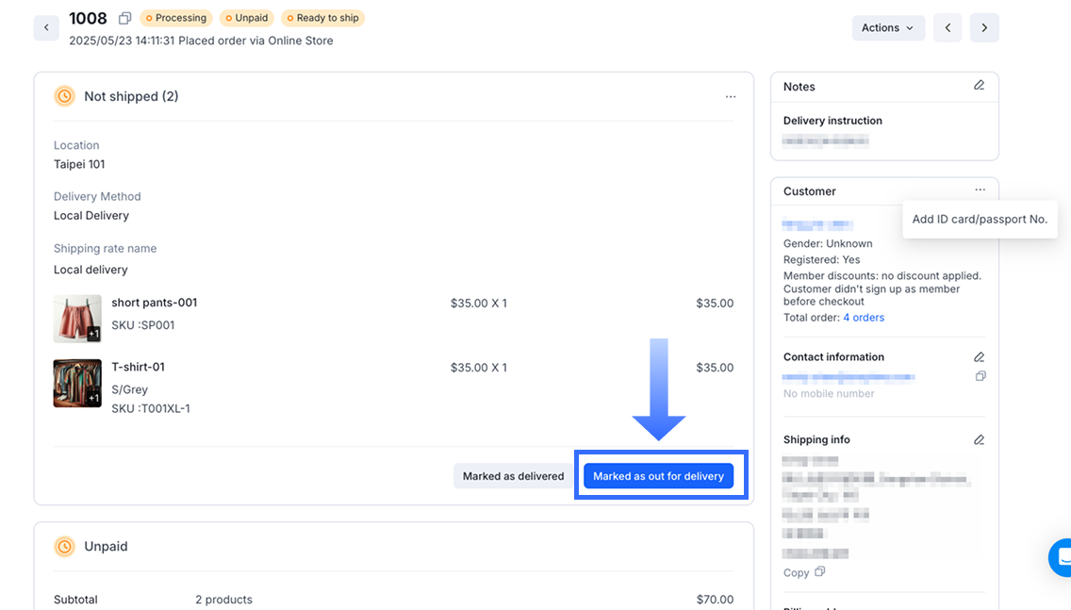Open the customer's 4 orders link

pos(864,318)
